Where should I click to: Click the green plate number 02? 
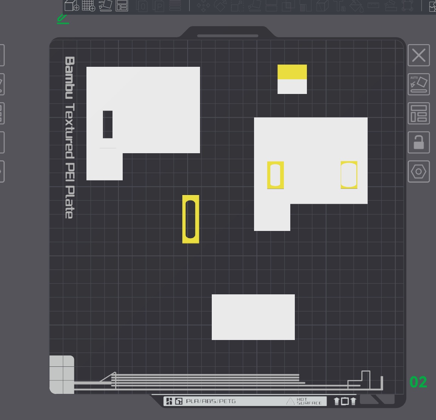(418, 382)
